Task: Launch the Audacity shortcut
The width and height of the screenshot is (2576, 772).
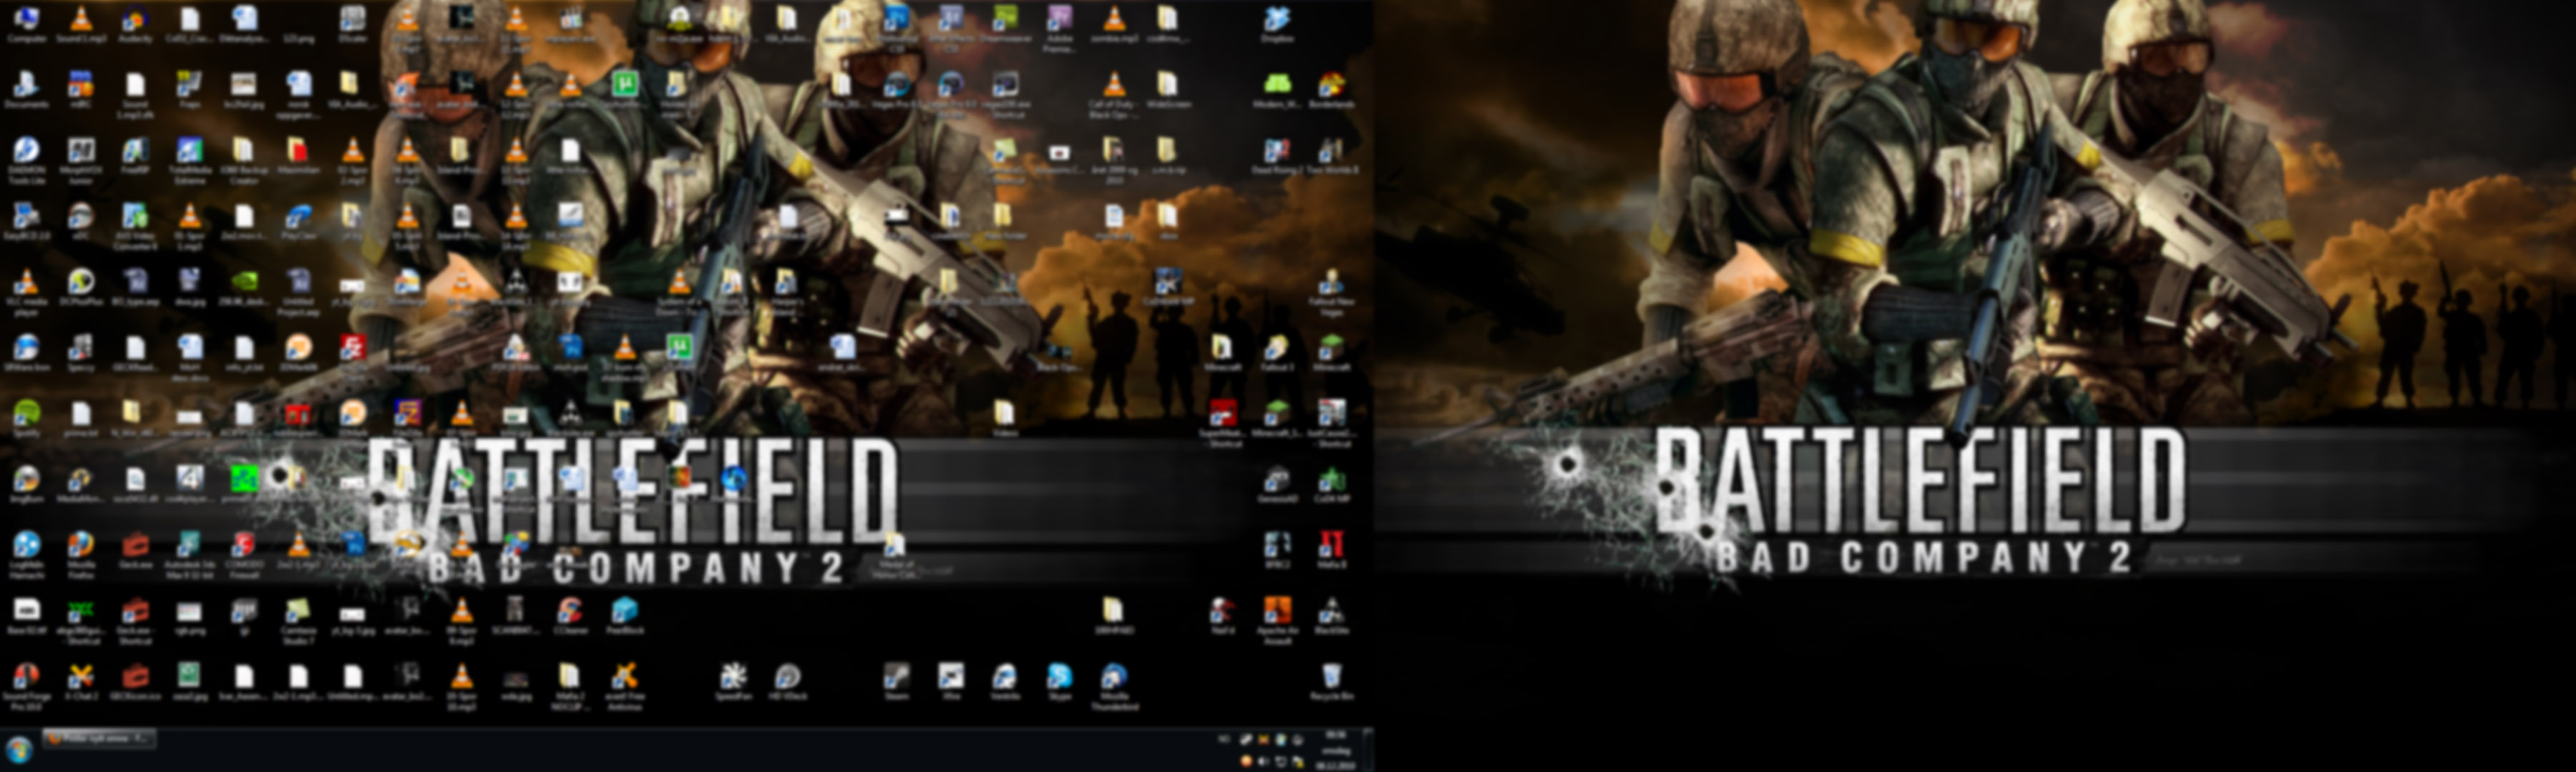Action: tap(135, 26)
